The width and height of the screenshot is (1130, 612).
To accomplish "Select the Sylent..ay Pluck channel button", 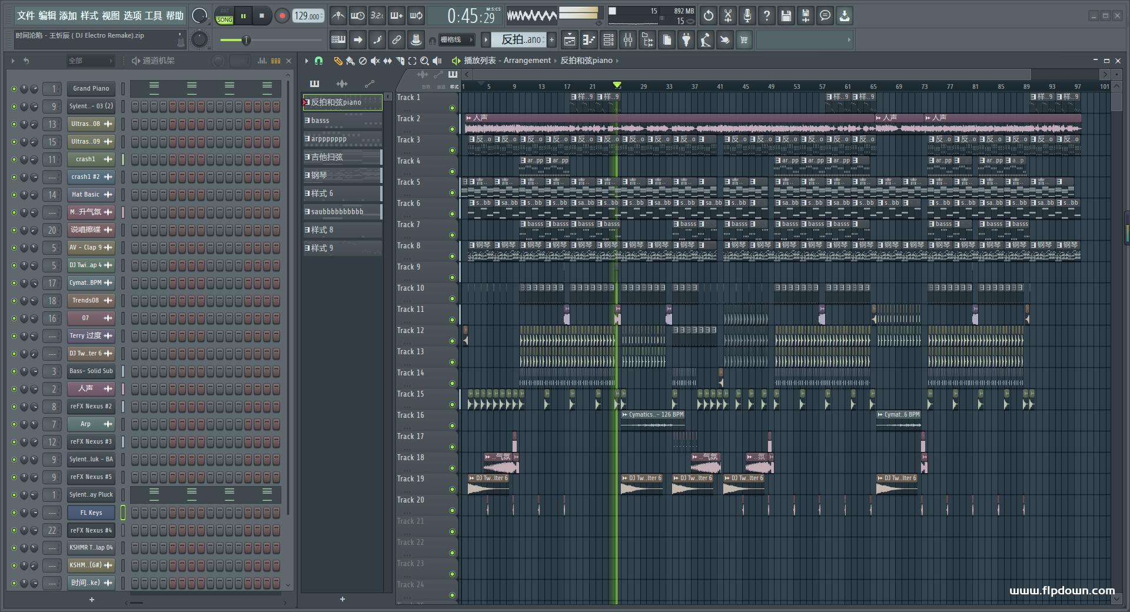I will click(x=91, y=494).
